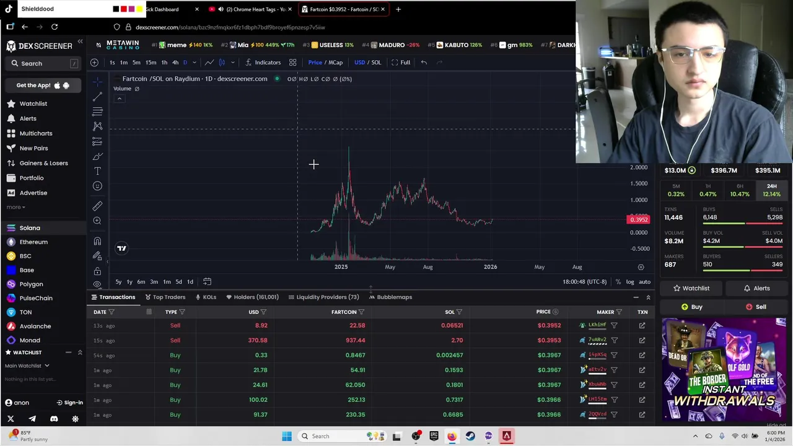This screenshot has width=793, height=446.
Task: Toggle log scale on the chart
Action: click(x=630, y=282)
